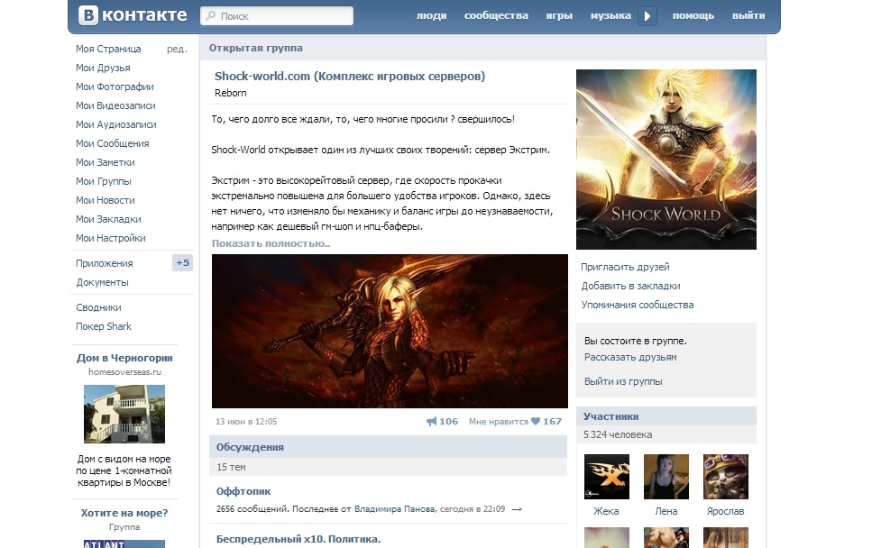This screenshot has width=872, height=548.
Task: Open the игры header menu
Action: click(559, 16)
